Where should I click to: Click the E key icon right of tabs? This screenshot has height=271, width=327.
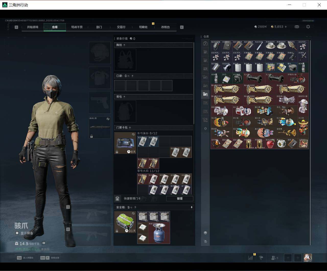point(182,27)
